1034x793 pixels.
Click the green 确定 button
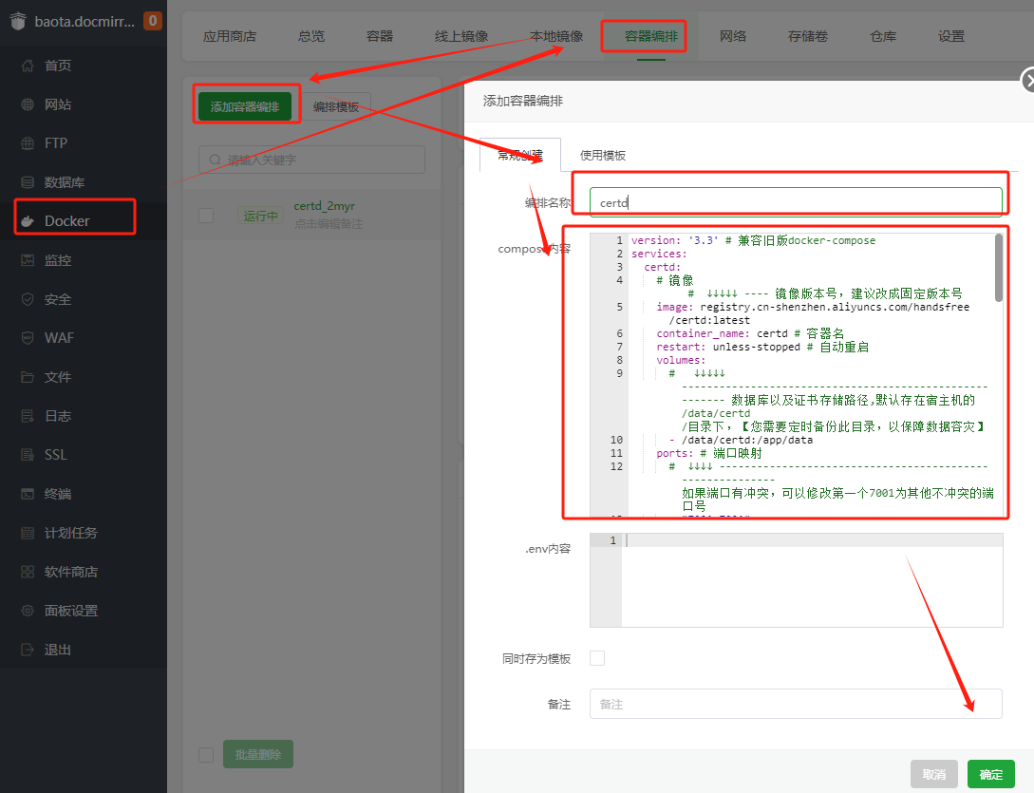(990, 774)
